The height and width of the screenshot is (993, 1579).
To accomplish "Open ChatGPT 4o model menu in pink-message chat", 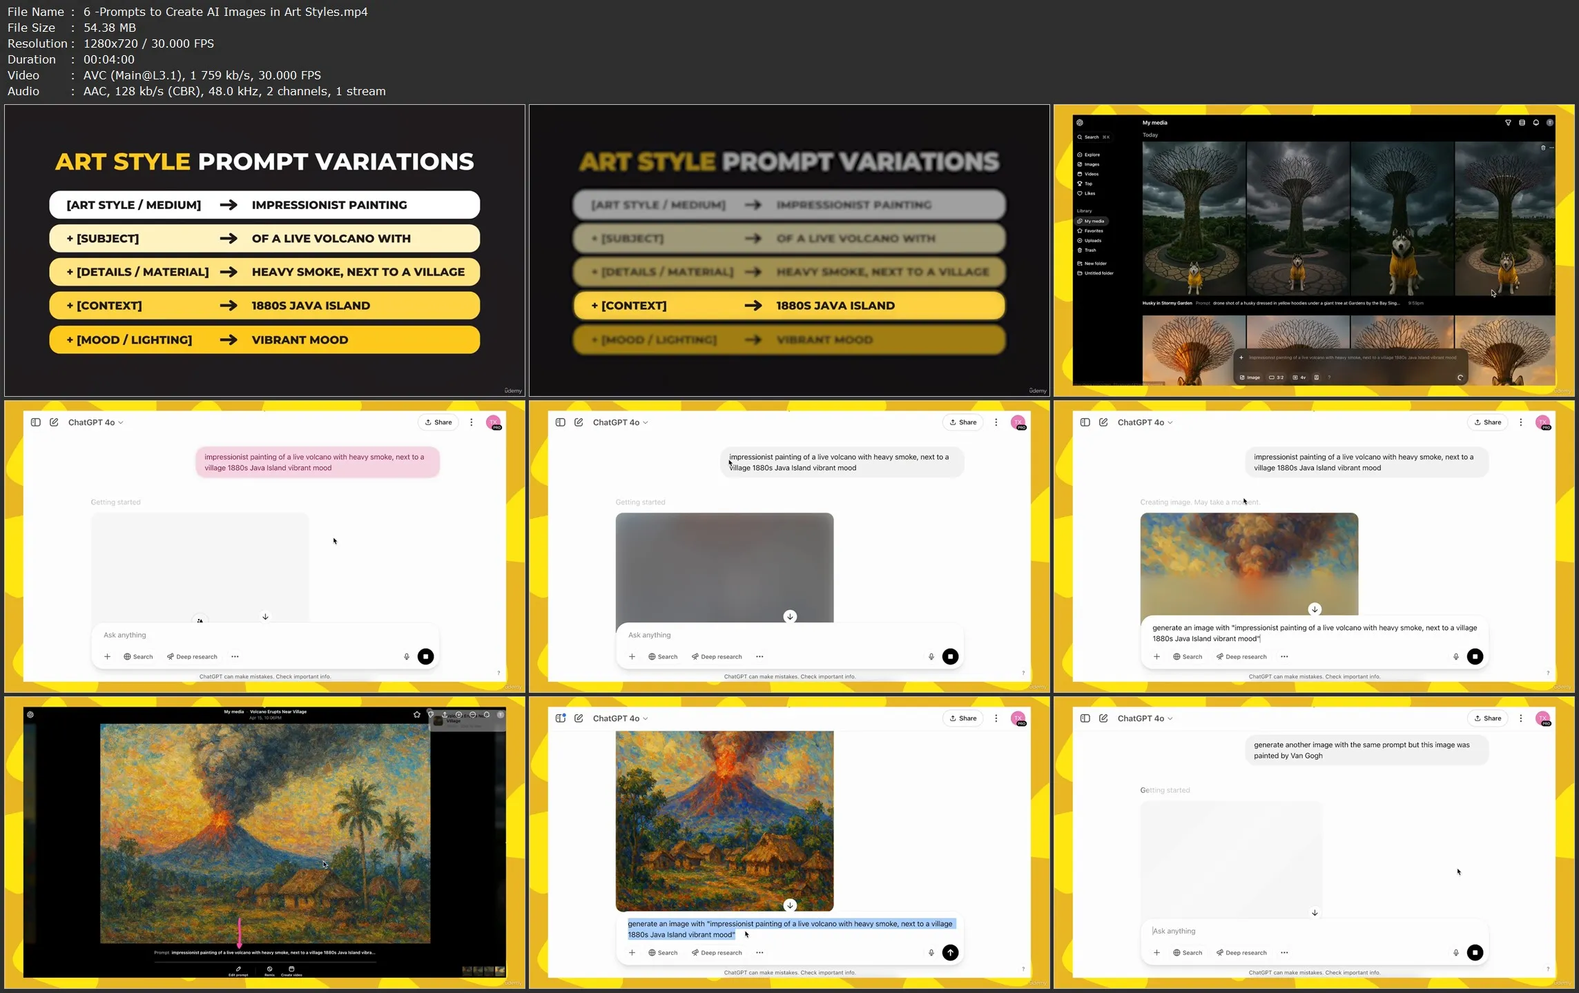I will coord(95,422).
